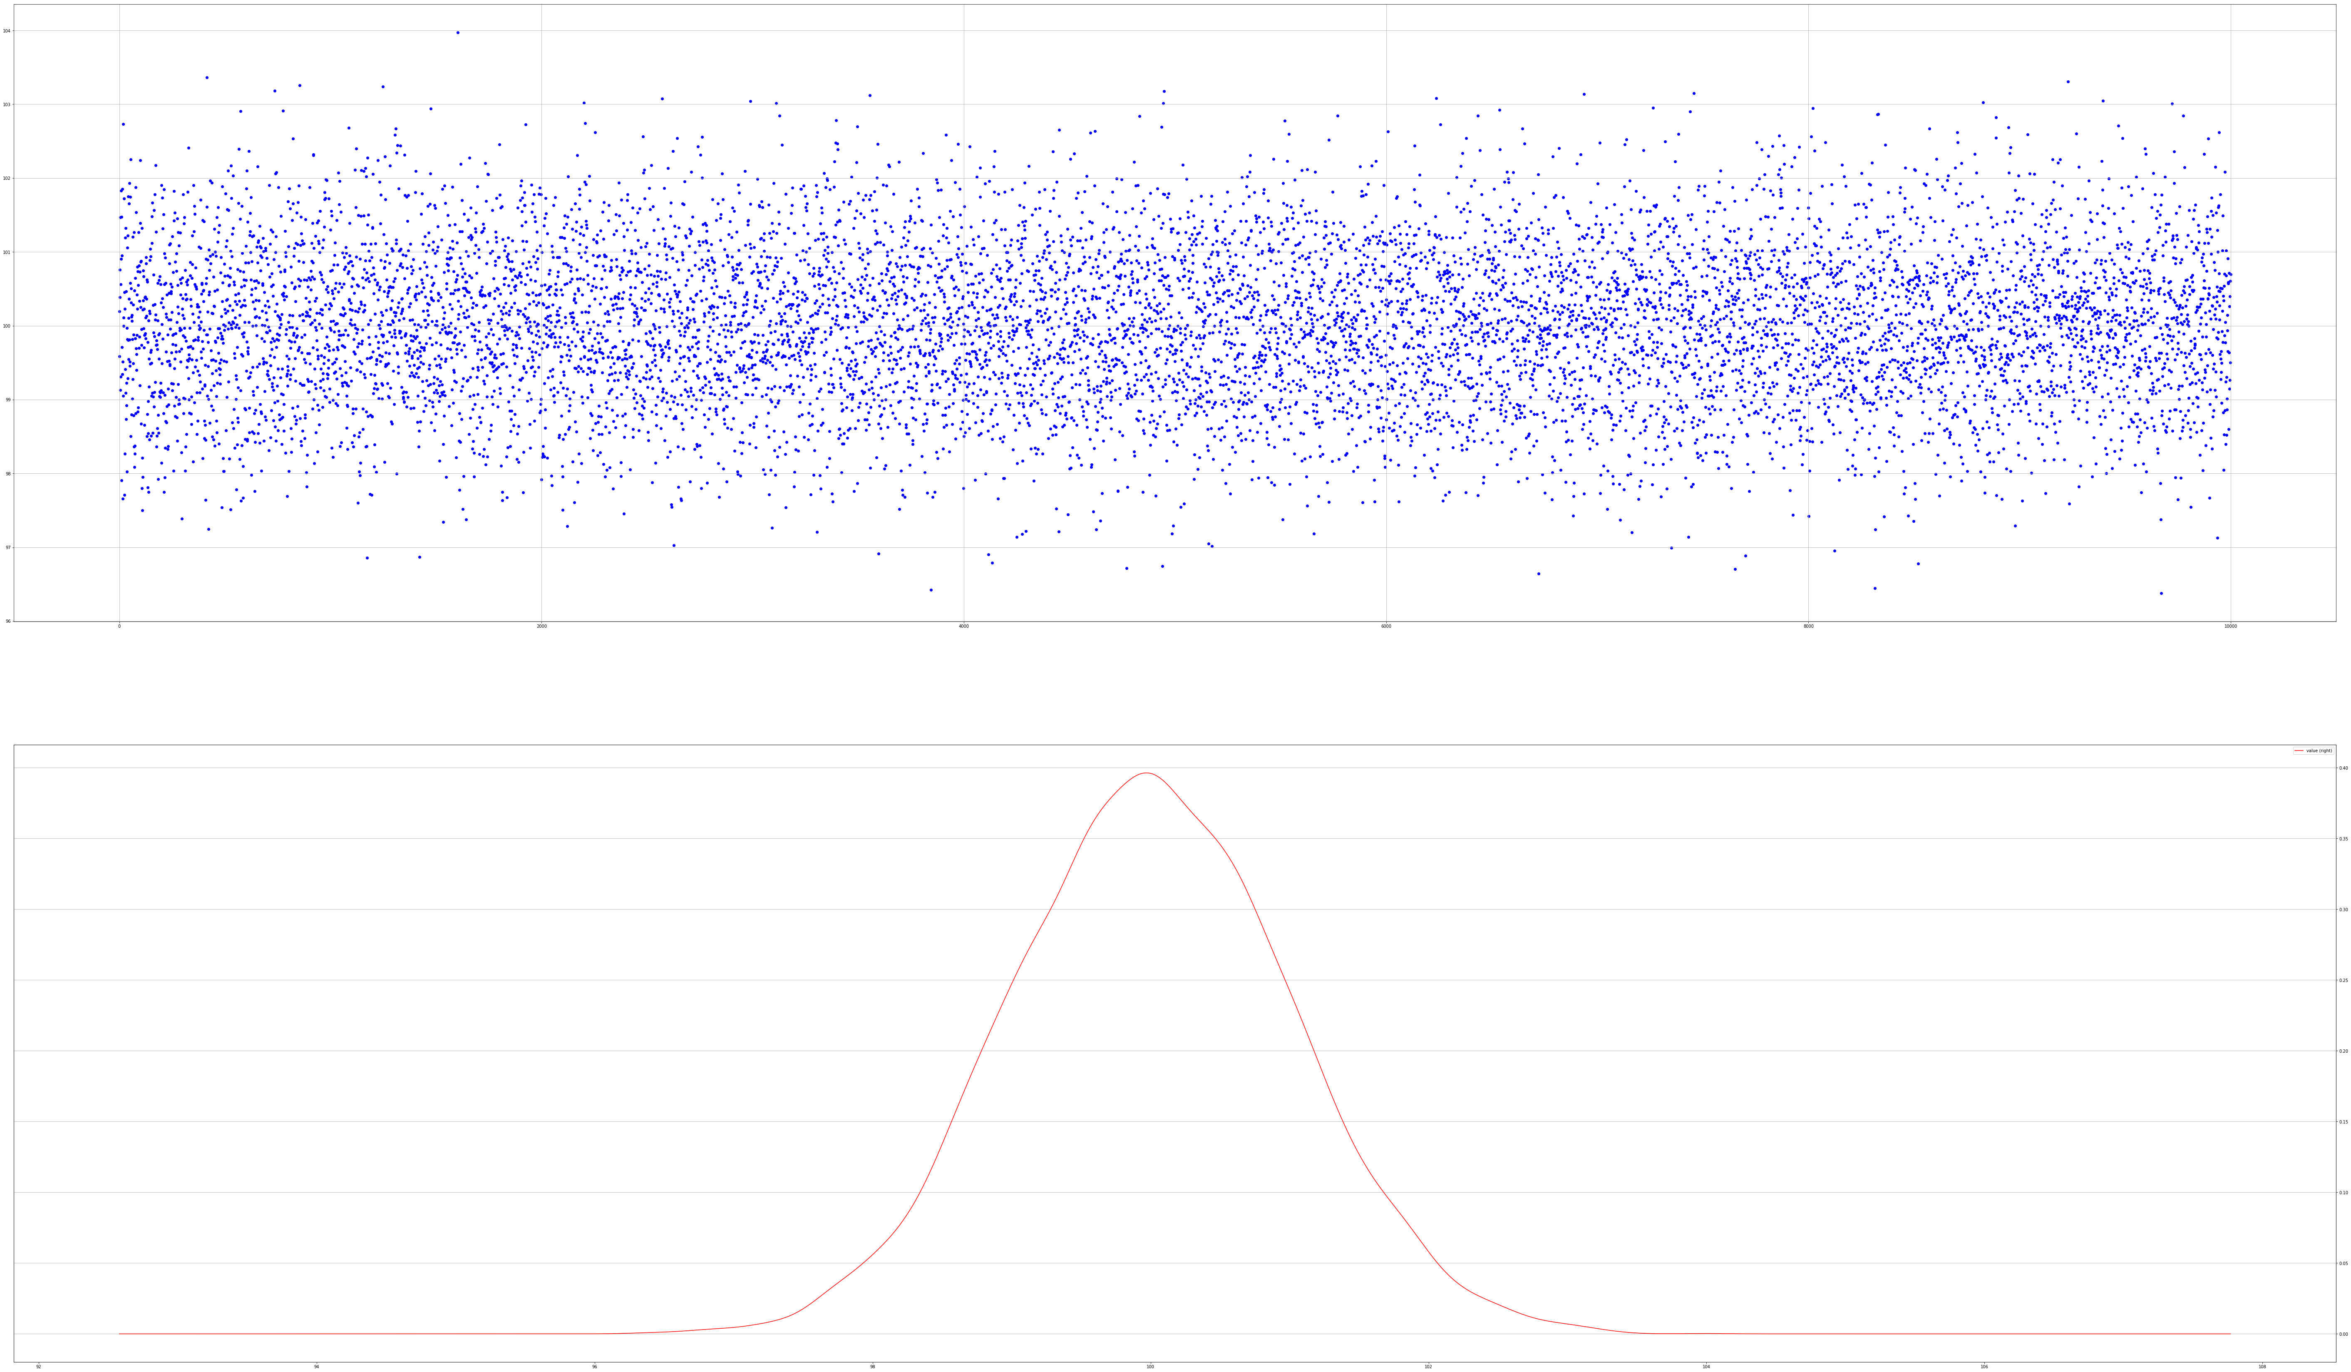Click the dense center of blue scatter cloud
The image size is (2351, 1372).
click(1175, 327)
